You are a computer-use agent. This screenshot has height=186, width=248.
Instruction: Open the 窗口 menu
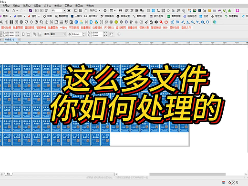point(79,6)
